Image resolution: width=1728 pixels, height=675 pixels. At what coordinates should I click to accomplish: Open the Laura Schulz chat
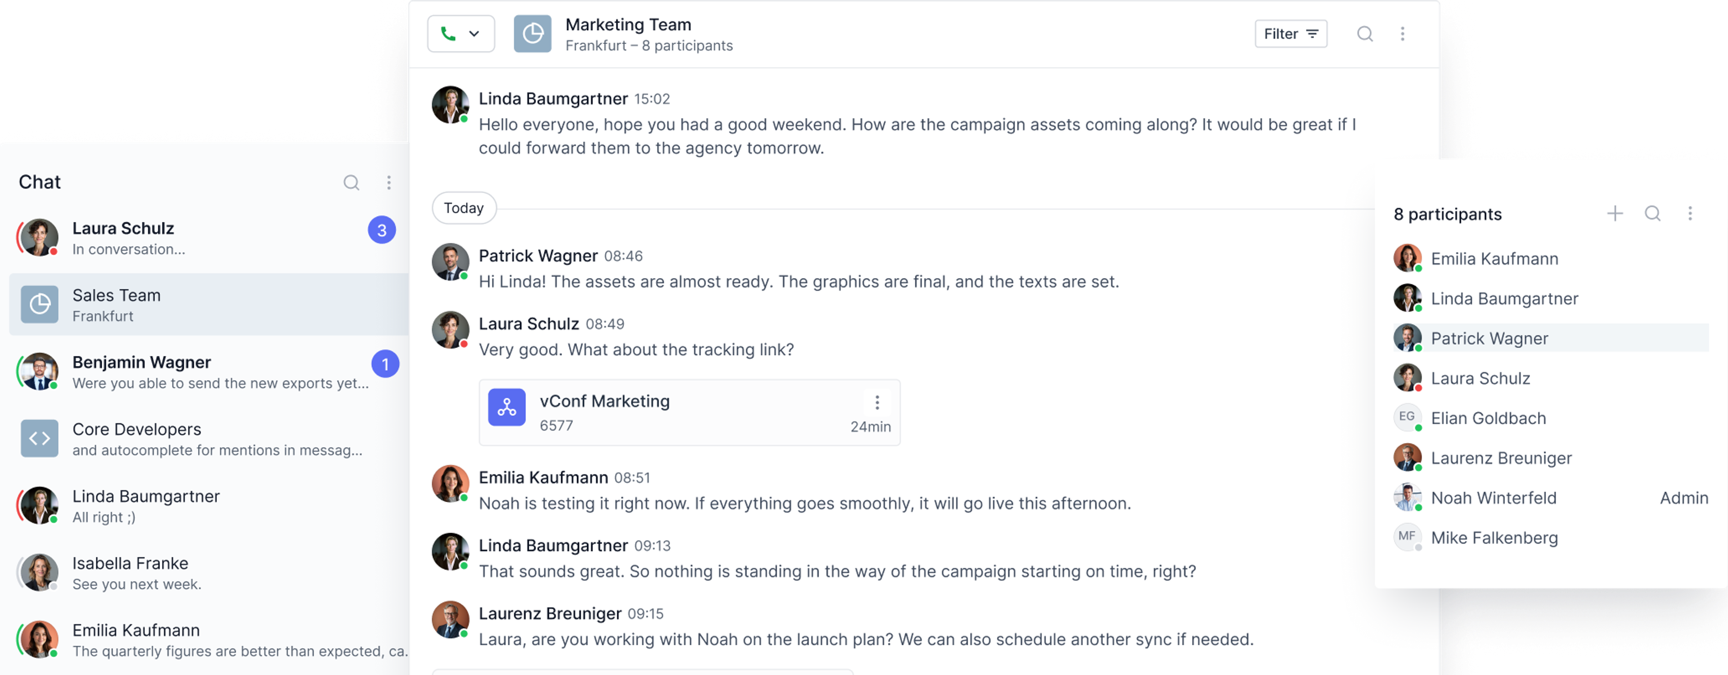tap(201, 238)
